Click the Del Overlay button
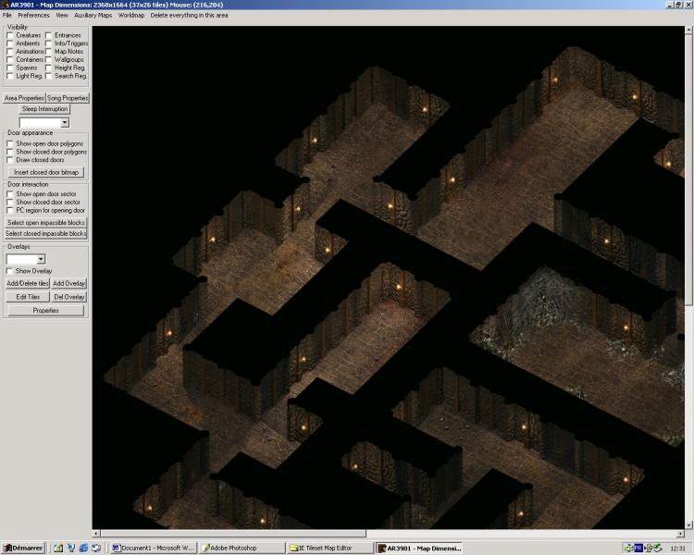Screen dimensions: 694x555 [68, 297]
